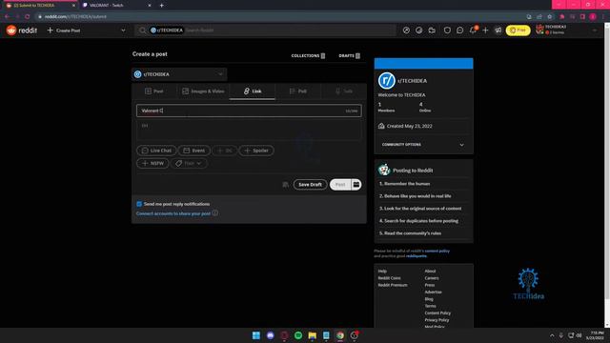Switch to the Talk tab
Viewport: 610px width, 343px height.
click(344, 91)
